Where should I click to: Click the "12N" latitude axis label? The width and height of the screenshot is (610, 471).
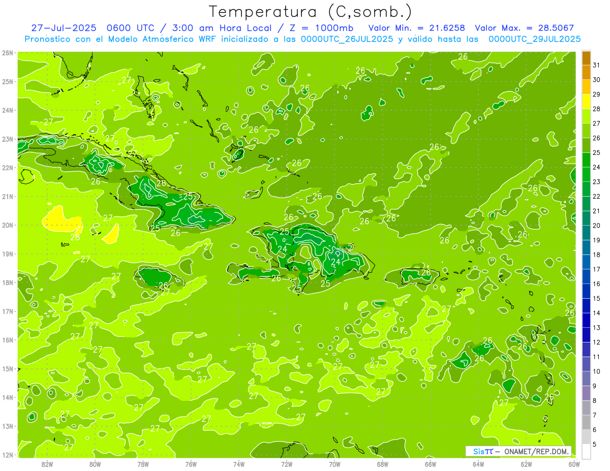[7, 455]
